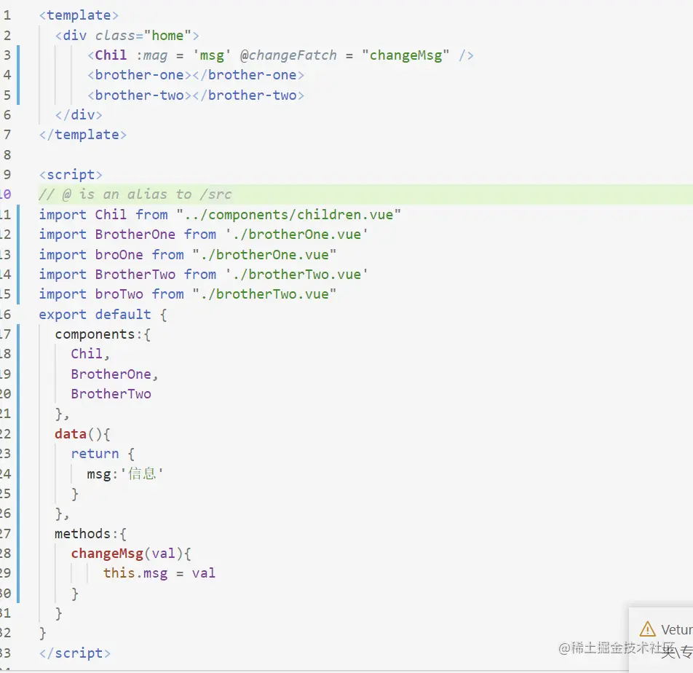Click the class attribute value "home"
The height and width of the screenshot is (673, 693).
pyautogui.click(x=167, y=36)
